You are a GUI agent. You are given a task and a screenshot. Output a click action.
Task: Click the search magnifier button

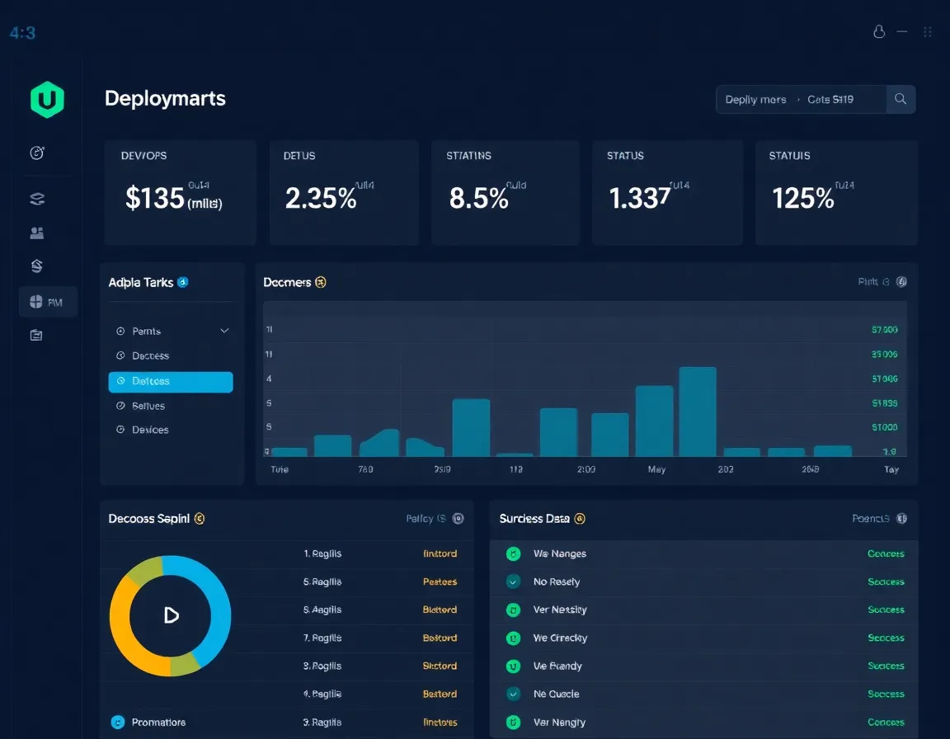(901, 99)
